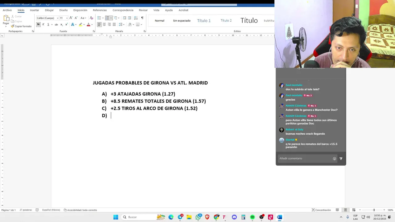
Task: Open Brave browser from taskbar
Action: click(x=207, y=217)
